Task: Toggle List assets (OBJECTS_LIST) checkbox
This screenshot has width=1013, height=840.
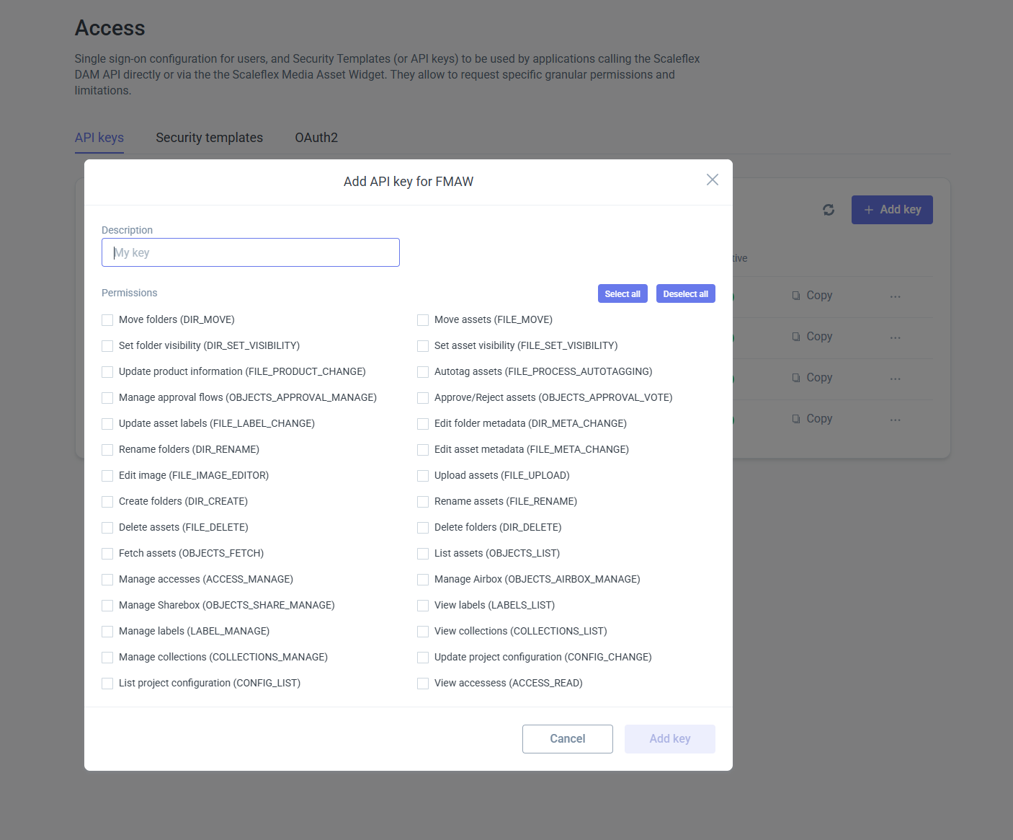Action: (423, 554)
